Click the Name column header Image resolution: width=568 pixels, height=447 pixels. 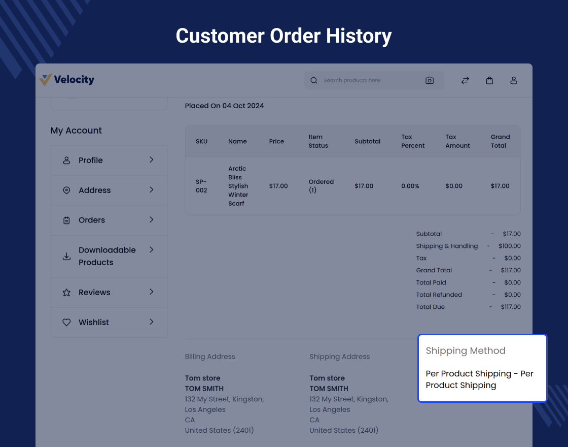coord(237,142)
